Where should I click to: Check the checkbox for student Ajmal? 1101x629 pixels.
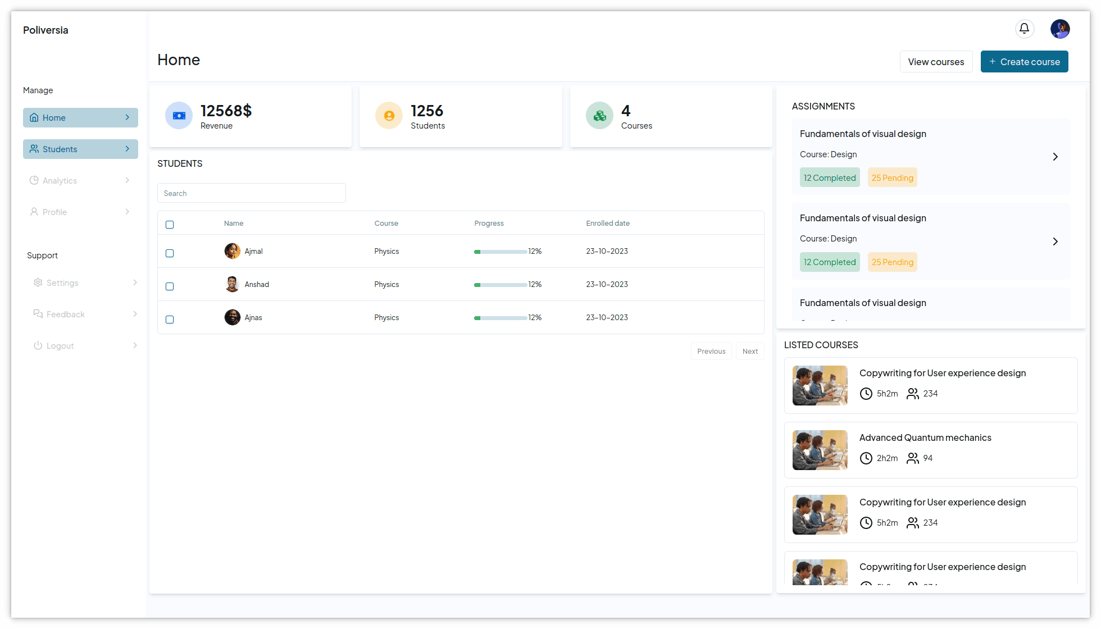[170, 253]
